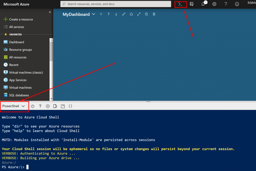This screenshot has height=171, width=256.
Task: Click the sidebar scrollbar up arrow
Action: pos(51,40)
